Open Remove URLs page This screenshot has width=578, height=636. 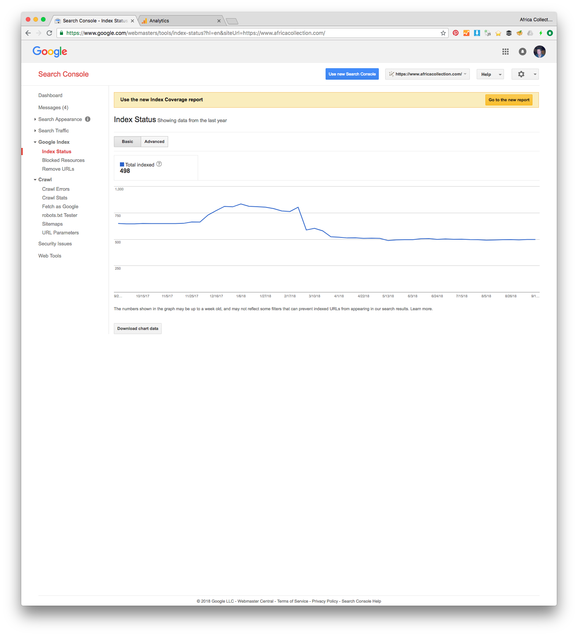[x=58, y=169]
